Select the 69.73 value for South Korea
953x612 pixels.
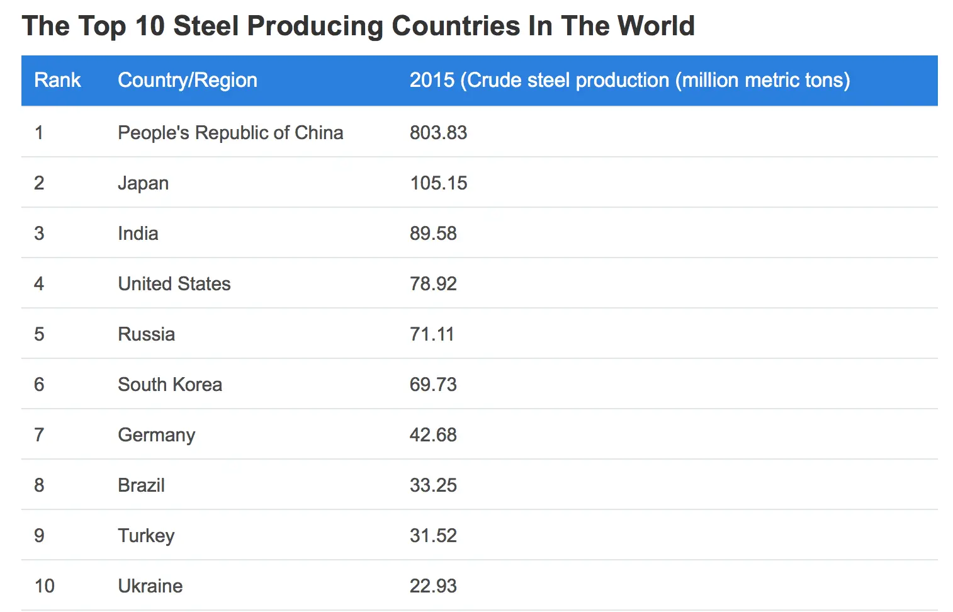tap(433, 385)
